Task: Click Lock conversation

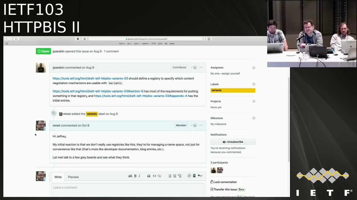Action: (224, 182)
